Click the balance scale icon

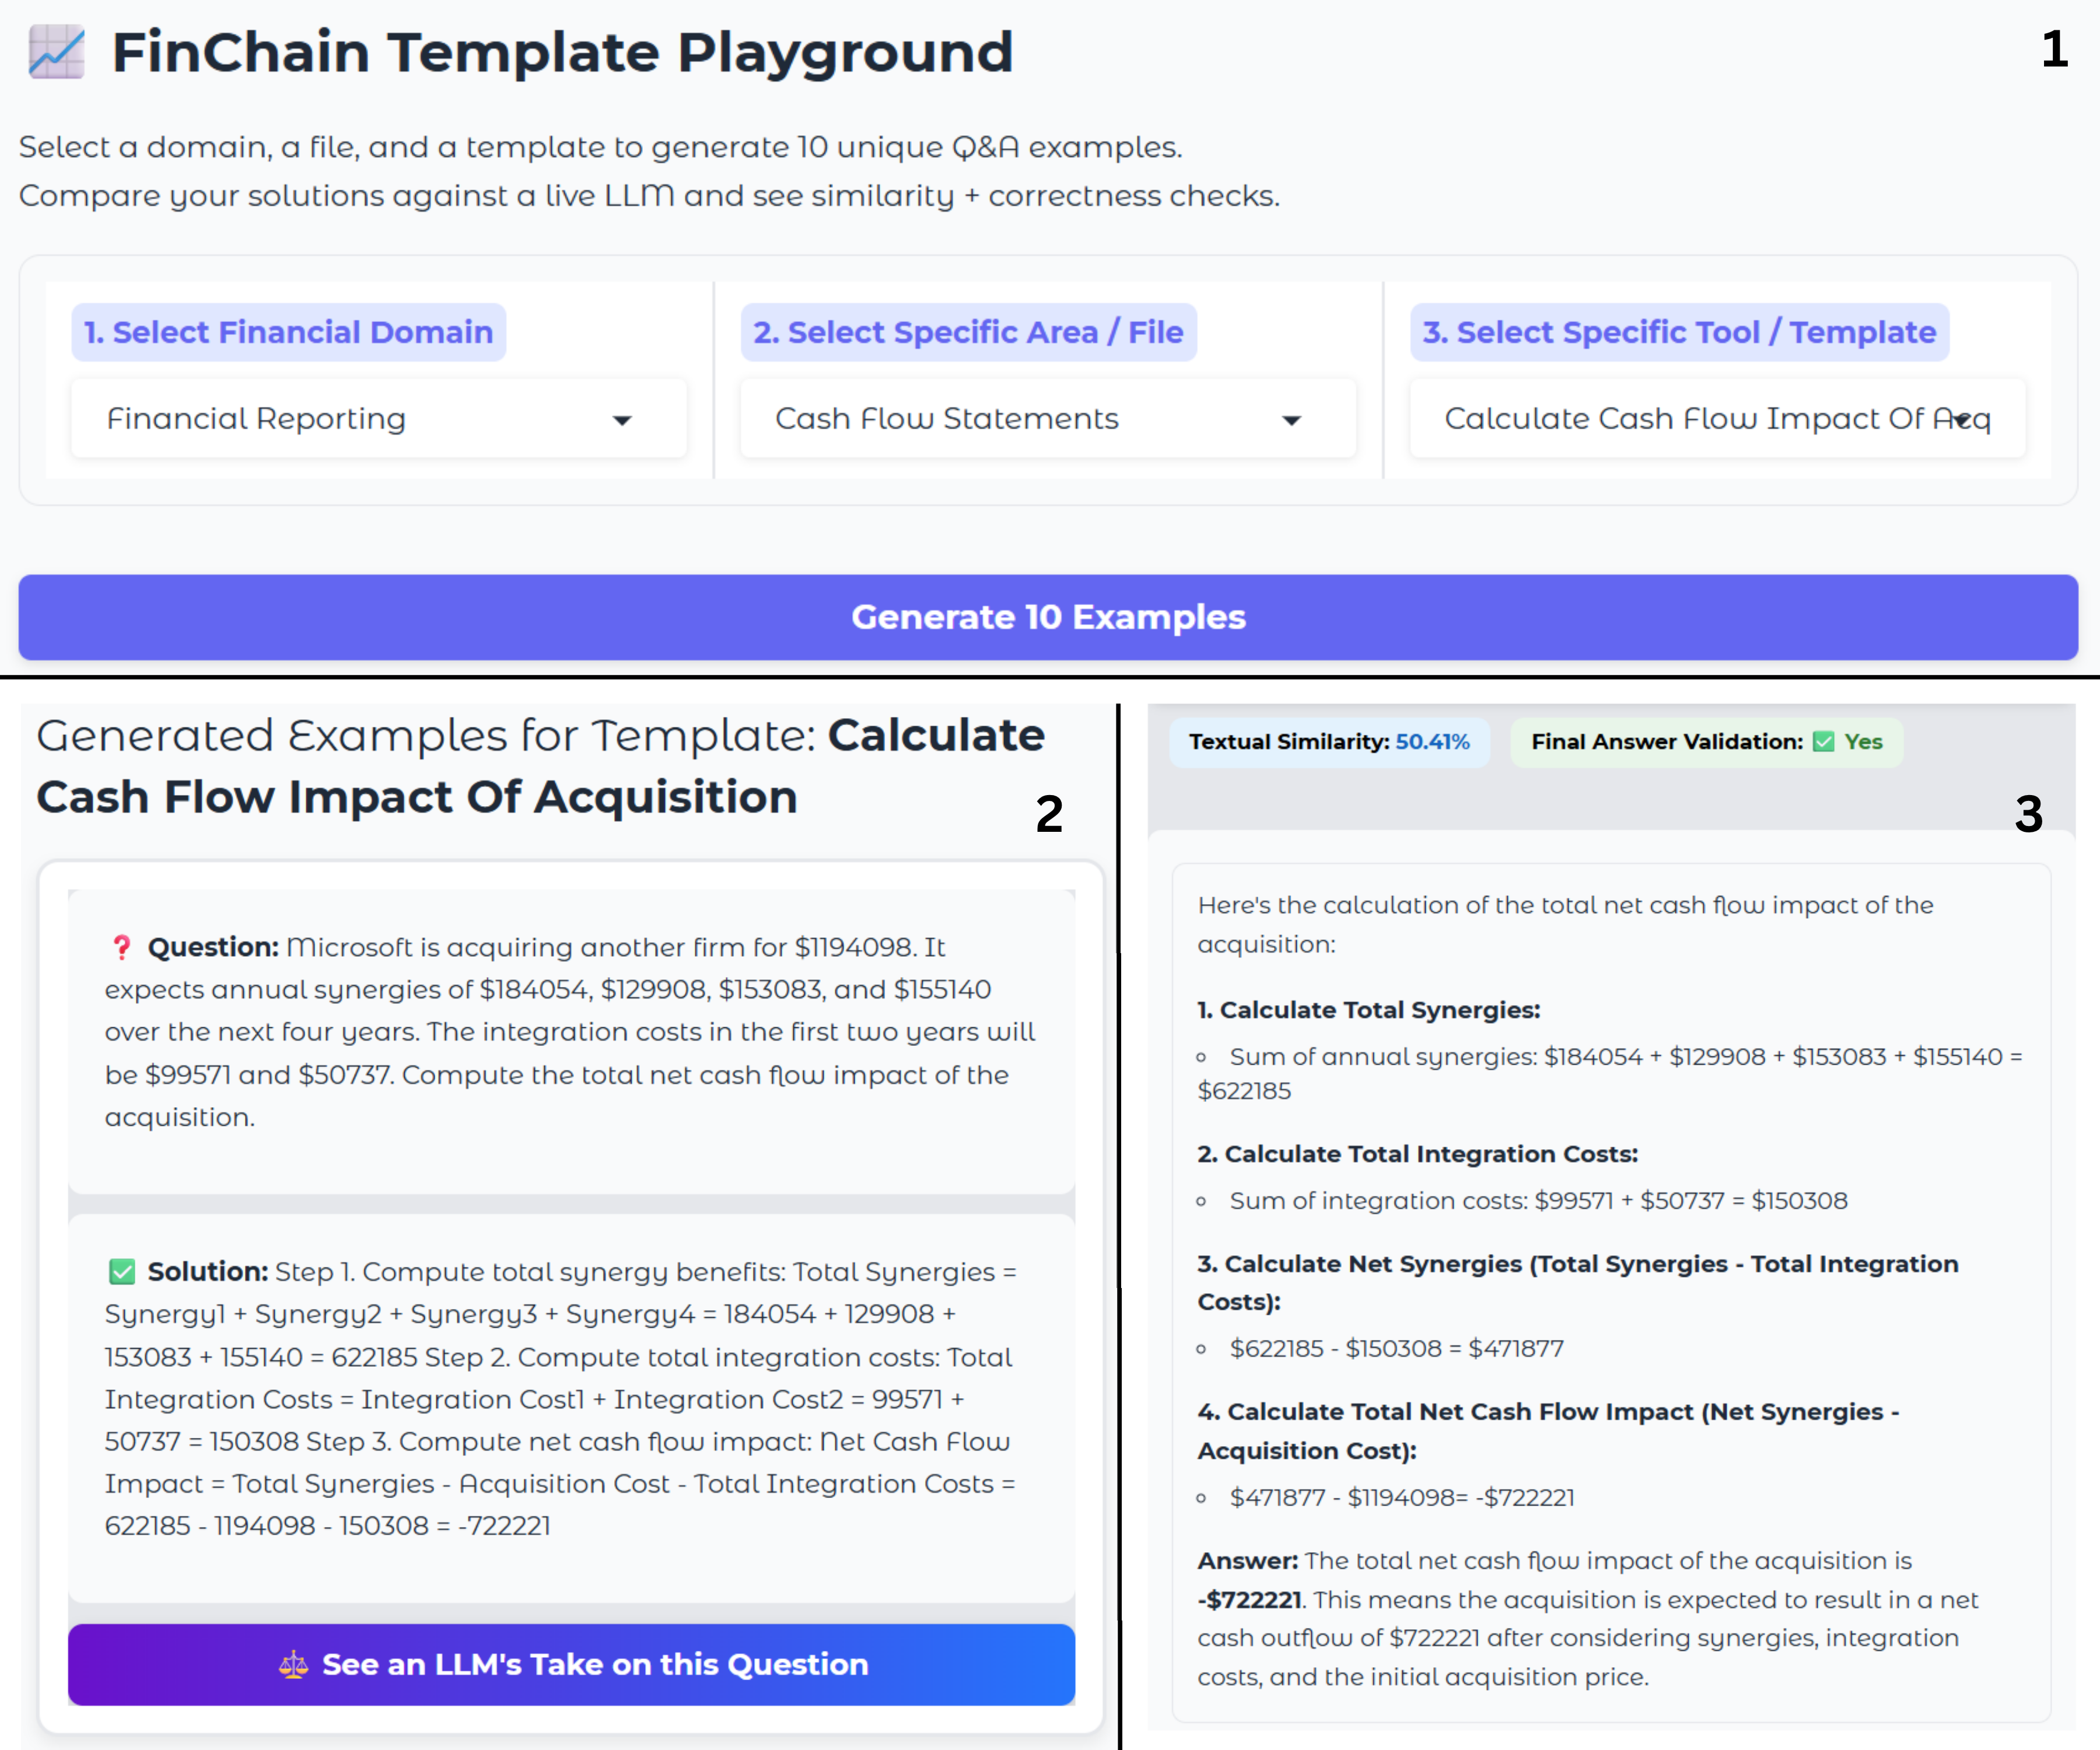(293, 1665)
